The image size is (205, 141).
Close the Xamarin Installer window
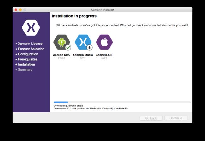click(16, 10)
